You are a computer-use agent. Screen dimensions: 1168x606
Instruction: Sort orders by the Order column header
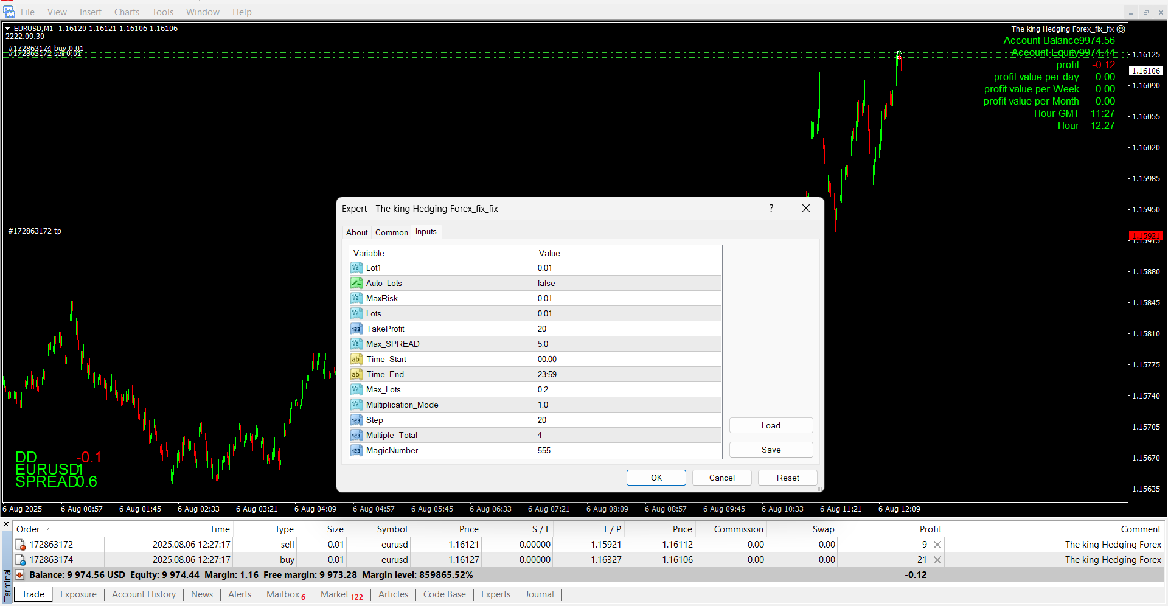28,529
